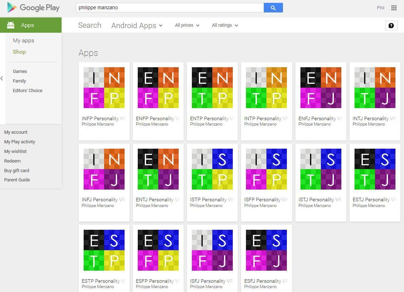Open the ESFP Personality app icon
Image resolution: width=404 pixels, height=292 pixels.
tap(158, 250)
